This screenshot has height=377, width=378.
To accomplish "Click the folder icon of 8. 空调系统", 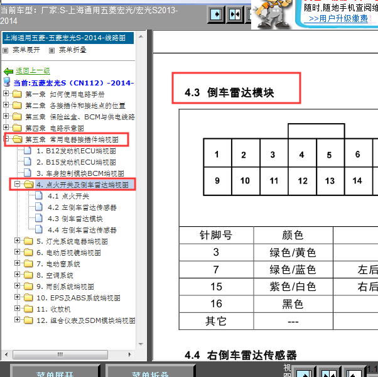I will point(28,275).
